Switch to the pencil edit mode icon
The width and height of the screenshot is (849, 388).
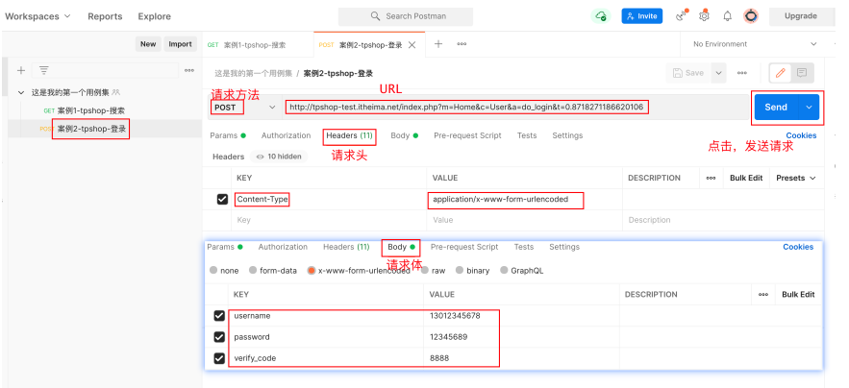[780, 73]
